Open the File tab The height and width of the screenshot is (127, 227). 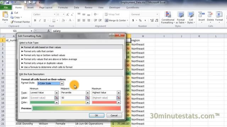click(6, 7)
